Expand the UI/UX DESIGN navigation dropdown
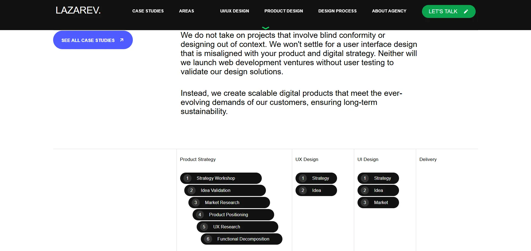Image resolution: width=531 pixels, height=251 pixels. [234, 11]
